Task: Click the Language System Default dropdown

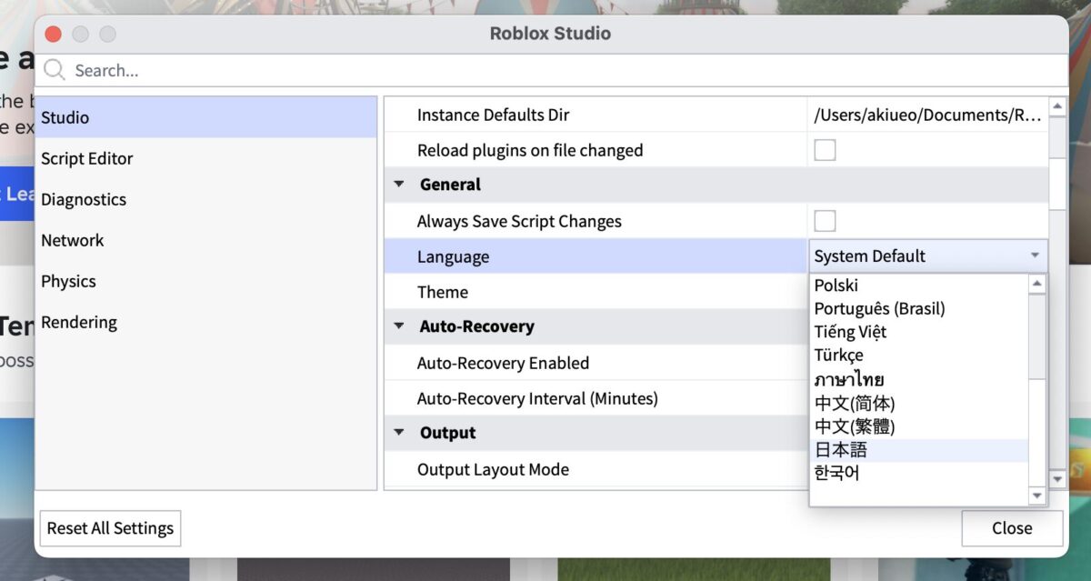Action: pyautogui.click(x=927, y=256)
